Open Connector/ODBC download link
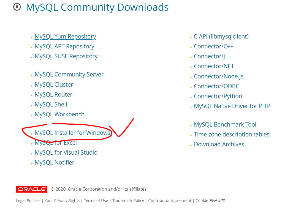The image size is (293, 208). tap(216, 86)
